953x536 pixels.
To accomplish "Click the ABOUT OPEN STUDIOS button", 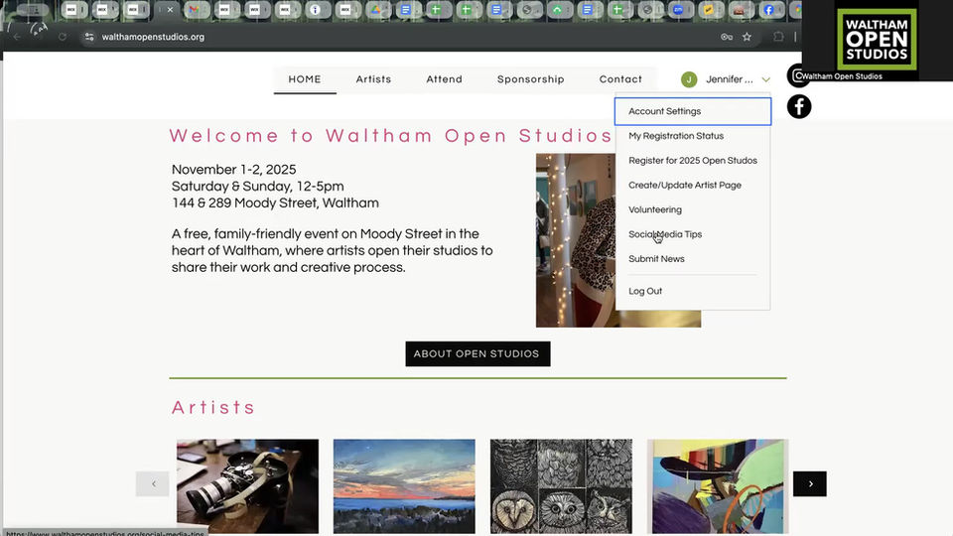I will [x=477, y=353].
